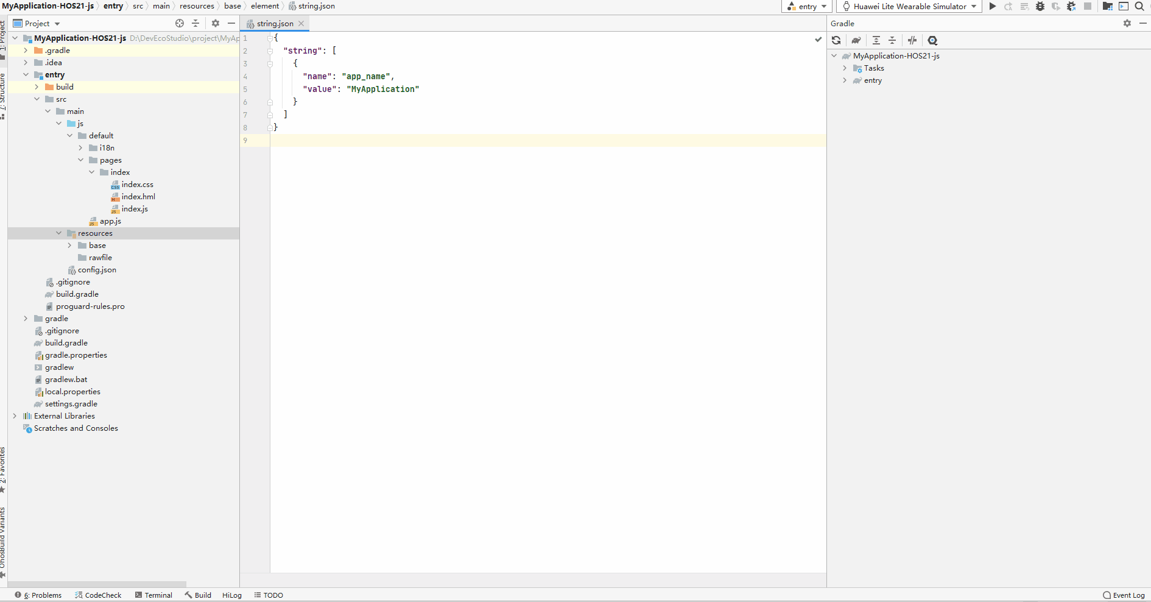Open the Huawei Lite Wearable Simulator device dropdown
The width and height of the screenshot is (1151, 602).
click(909, 6)
